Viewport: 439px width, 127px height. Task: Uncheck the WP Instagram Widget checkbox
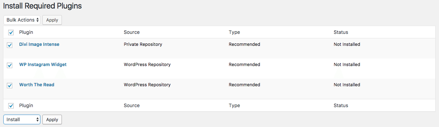tap(10, 65)
